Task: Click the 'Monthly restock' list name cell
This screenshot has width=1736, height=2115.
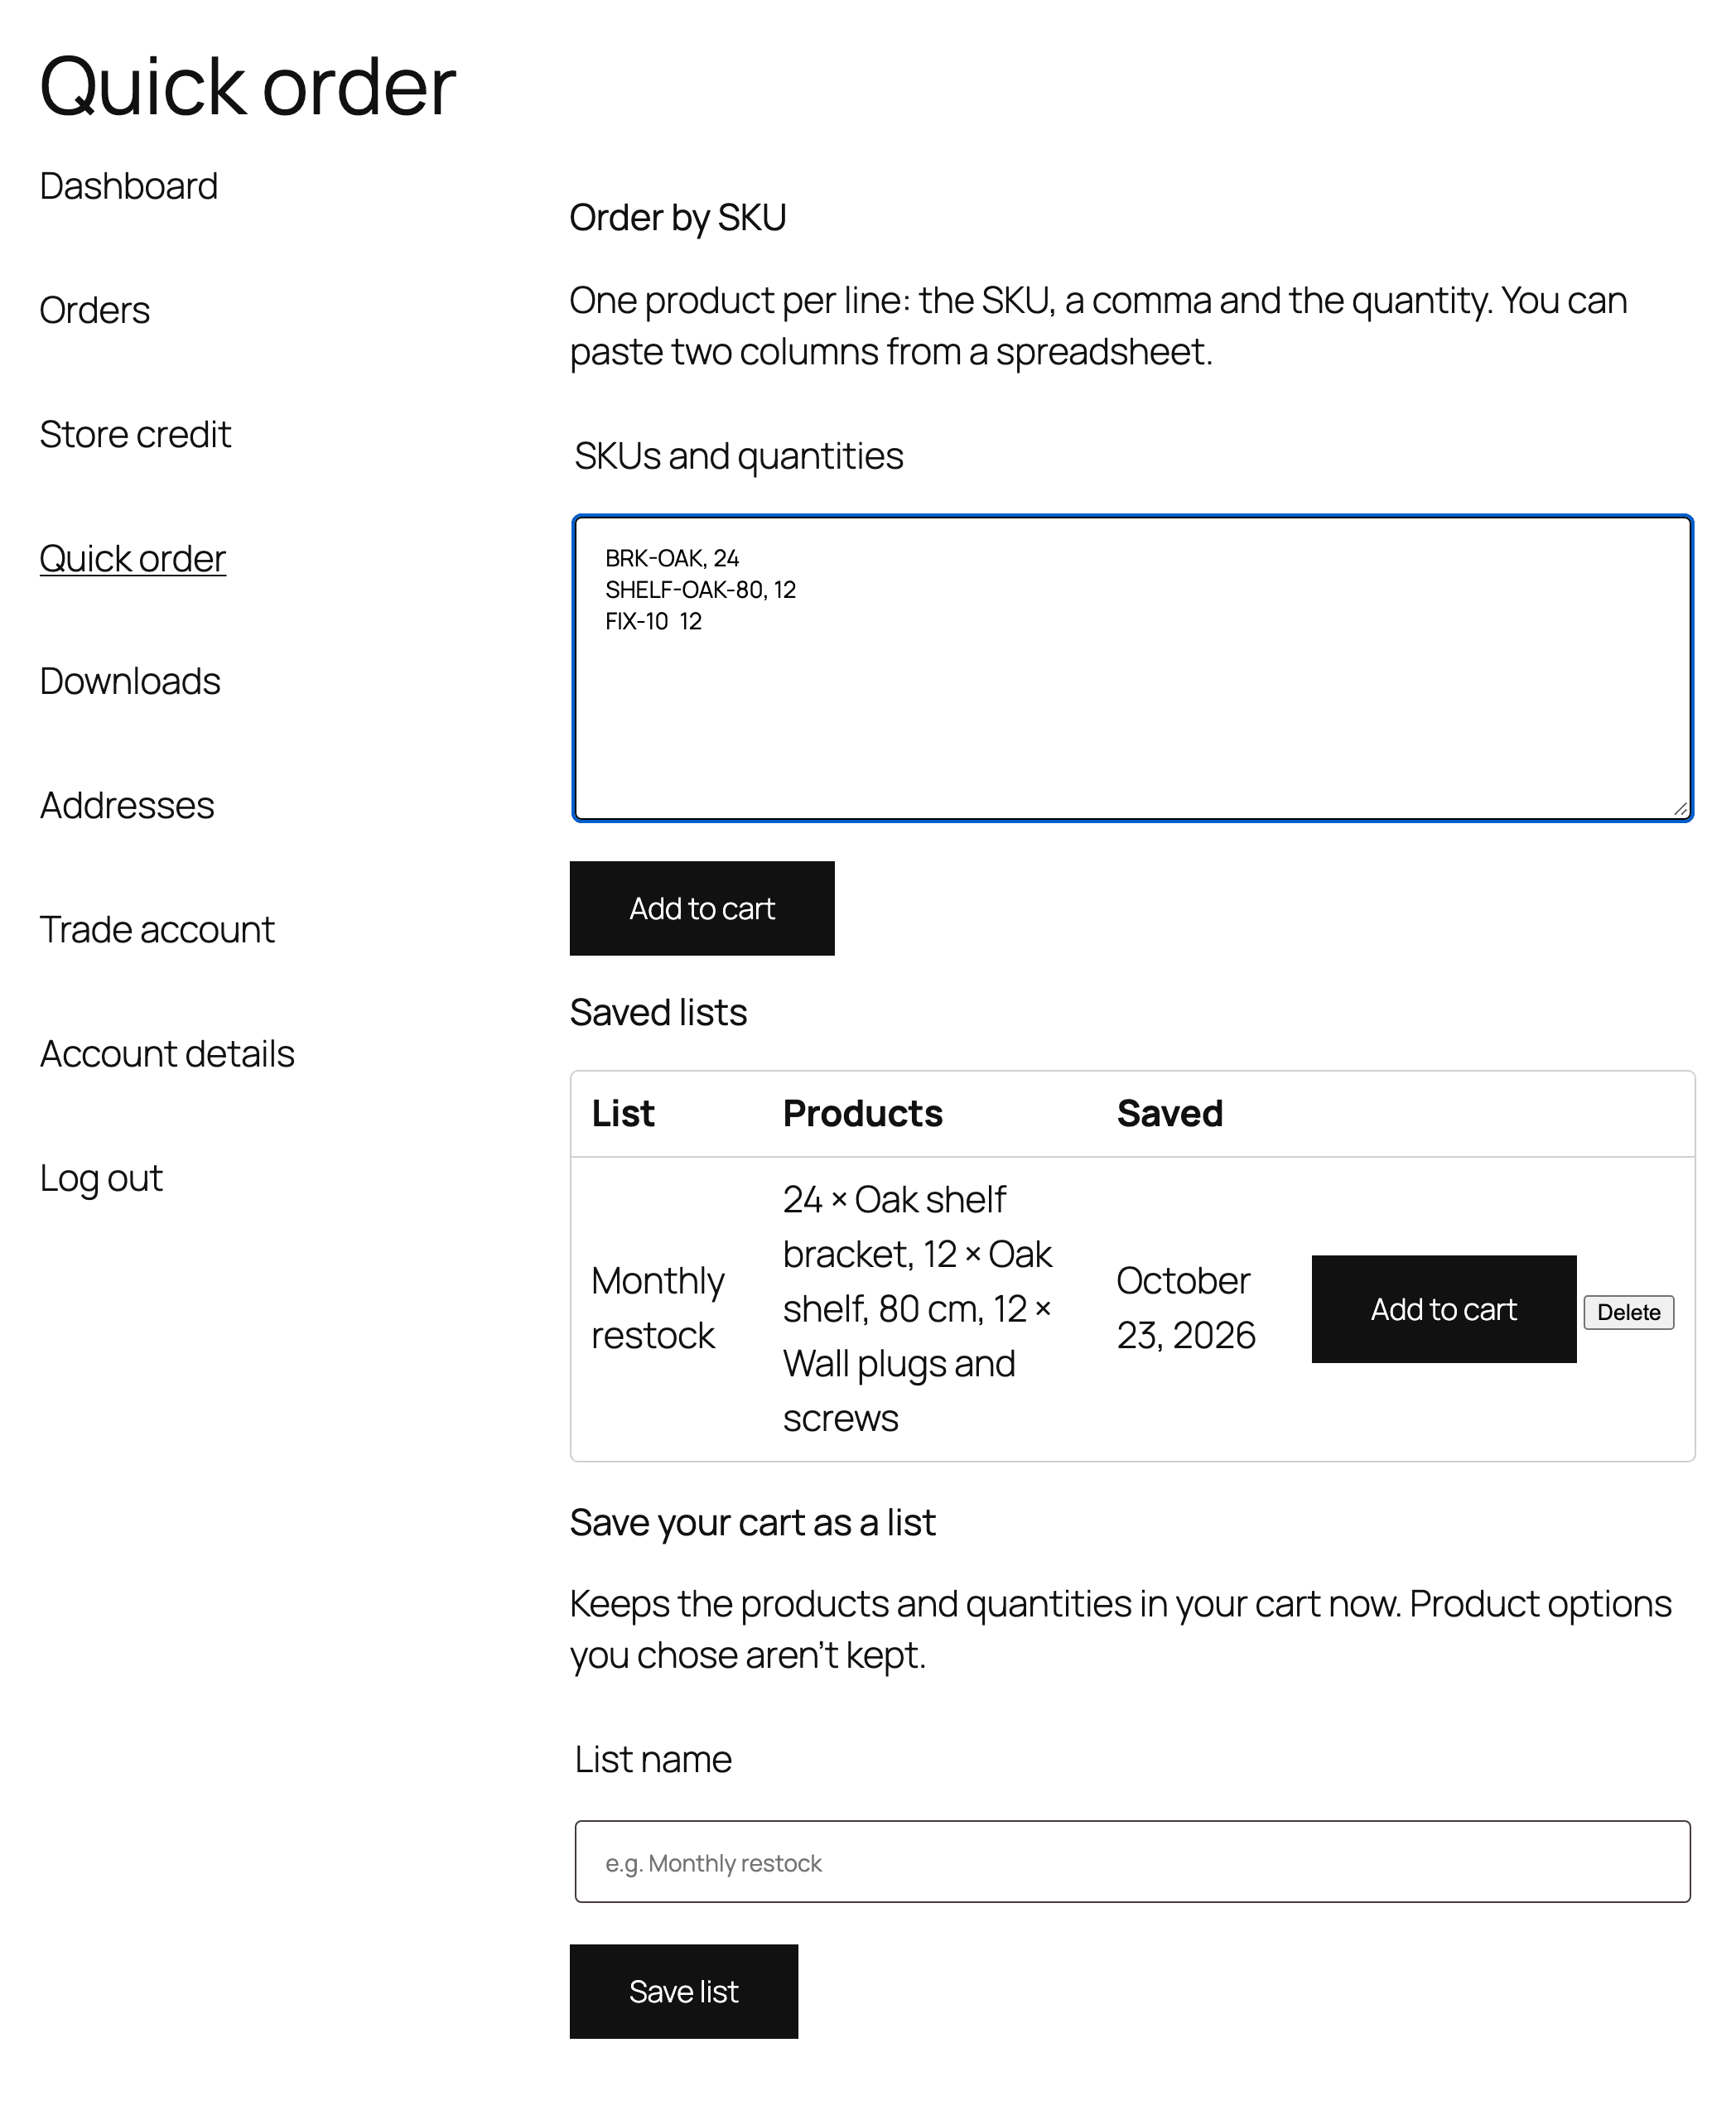Action: pos(658,1308)
